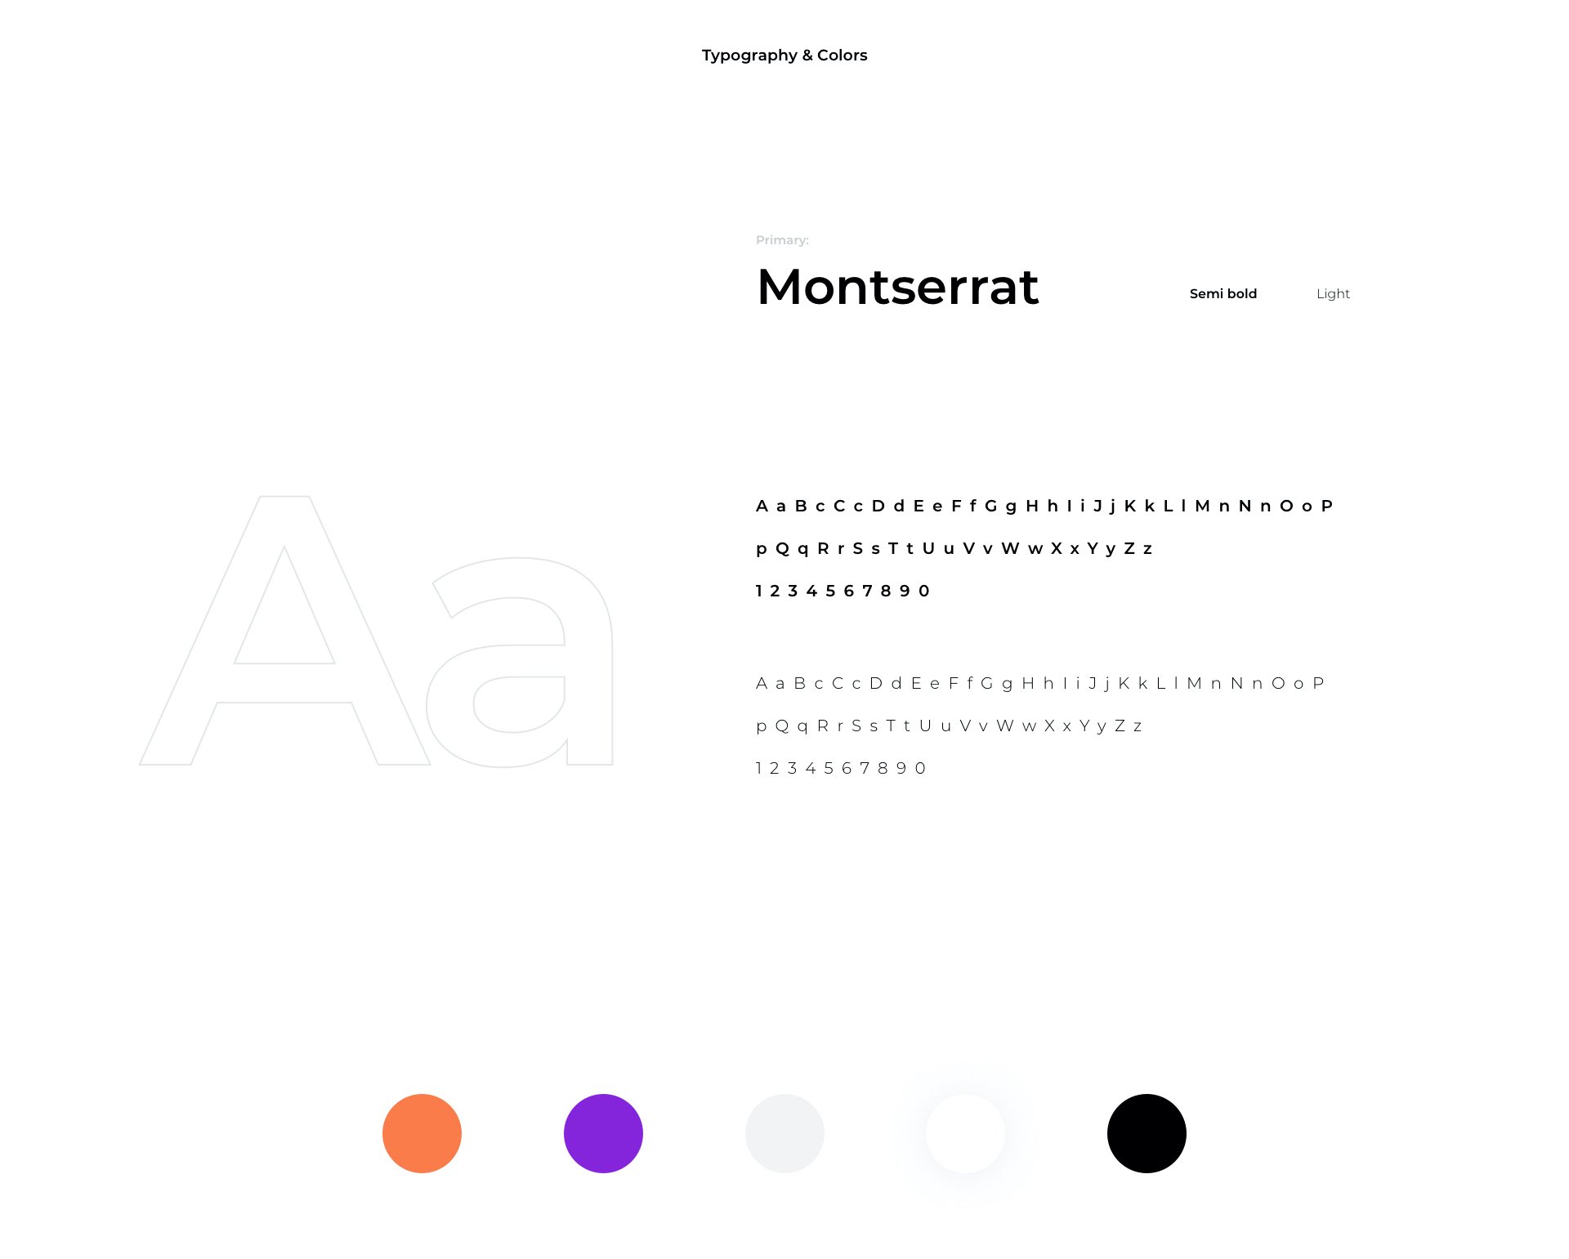
Task: Click the Semi bold weight label
Action: [x=1222, y=293]
